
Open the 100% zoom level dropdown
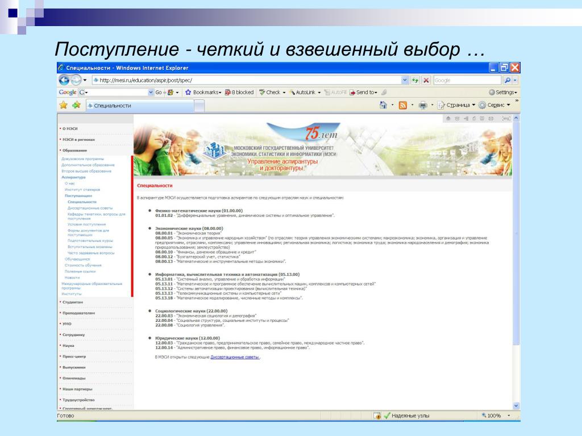(509, 416)
